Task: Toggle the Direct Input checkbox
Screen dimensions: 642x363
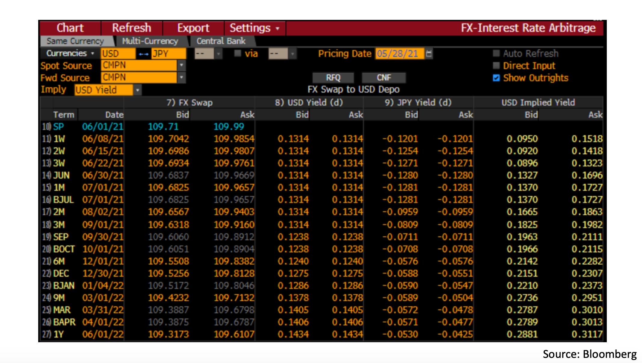Action: point(496,66)
